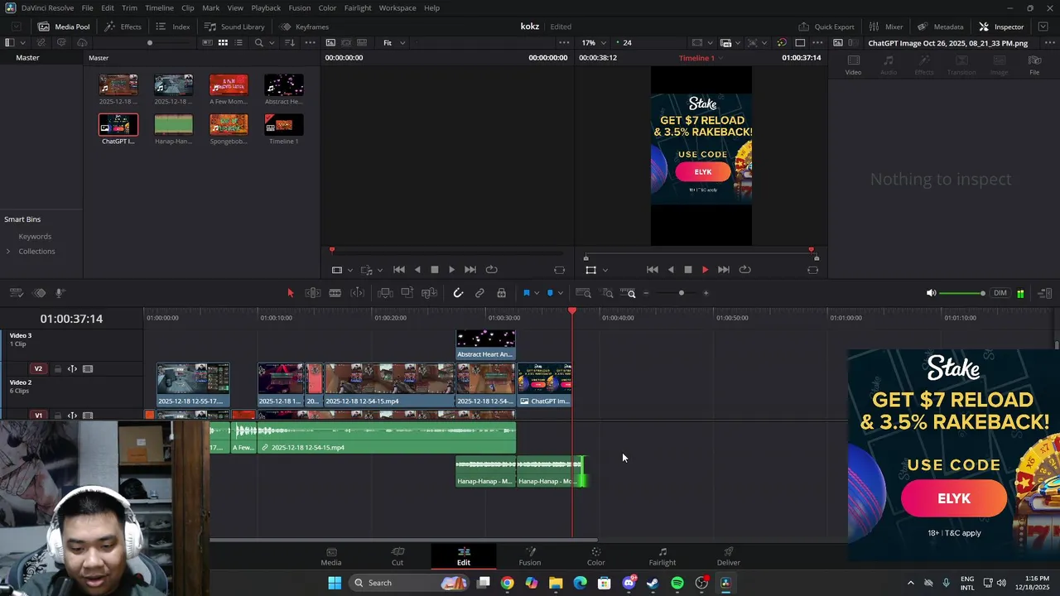Open the Timeline menu
Screen dimensions: 1060x596
point(159,7)
